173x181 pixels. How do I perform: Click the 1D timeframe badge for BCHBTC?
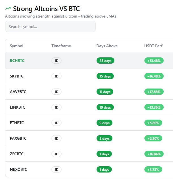pyautogui.click(x=56, y=61)
